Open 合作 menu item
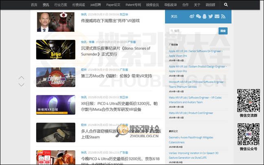Viewport: 264px width, 165px height. (185, 5)
